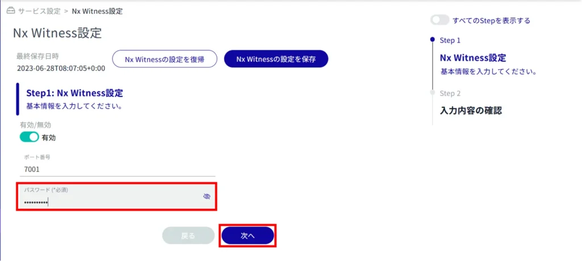Select the 入力内容の確認 step
The height and width of the screenshot is (261, 582).
471,111
